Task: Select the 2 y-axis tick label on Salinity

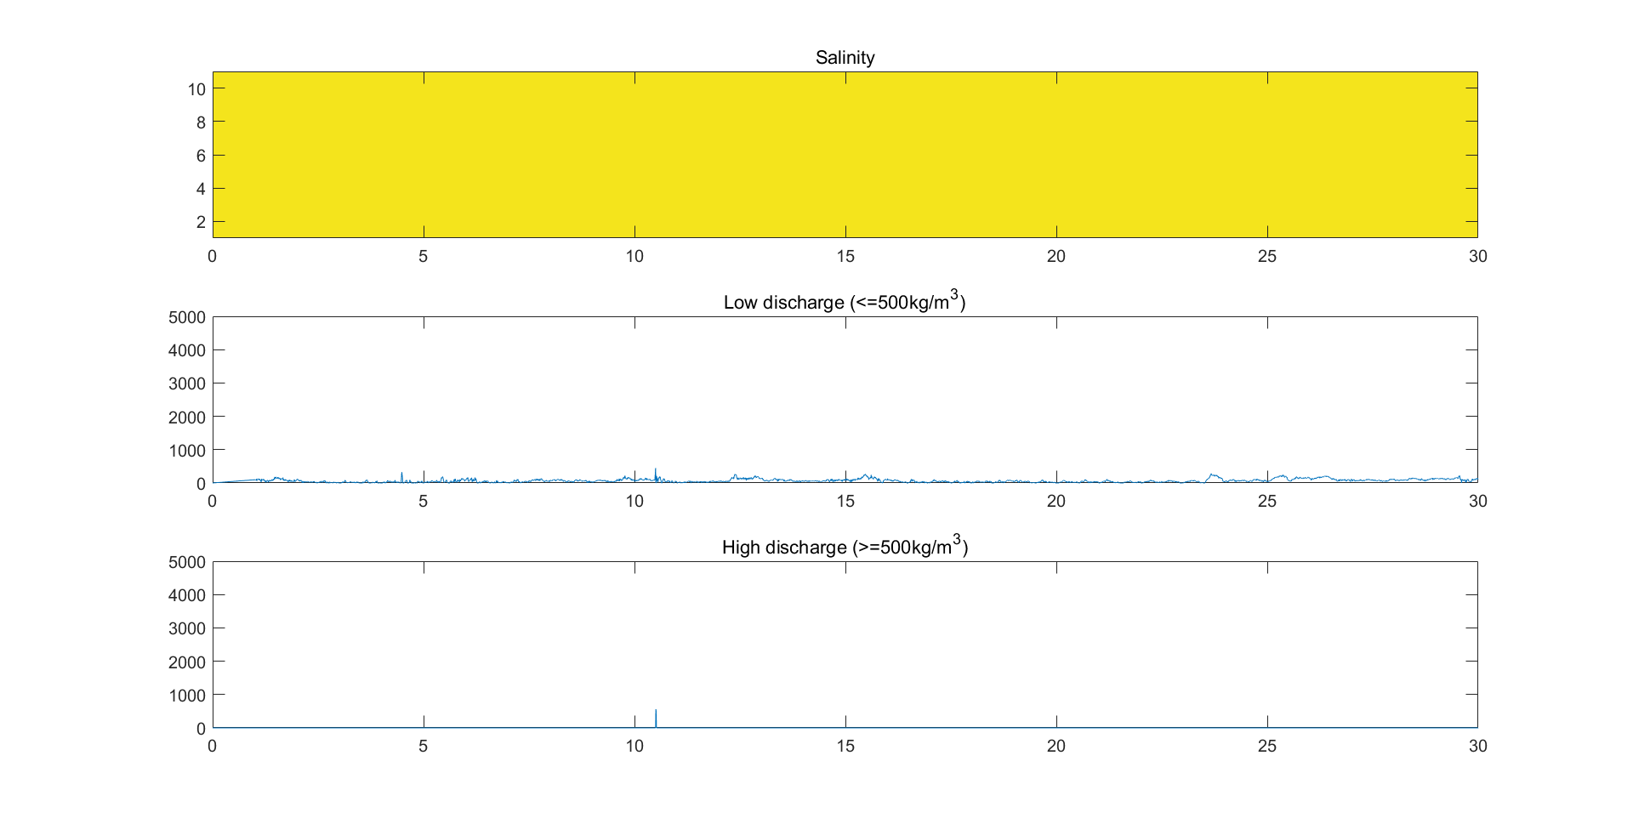Action: (x=201, y=222)
